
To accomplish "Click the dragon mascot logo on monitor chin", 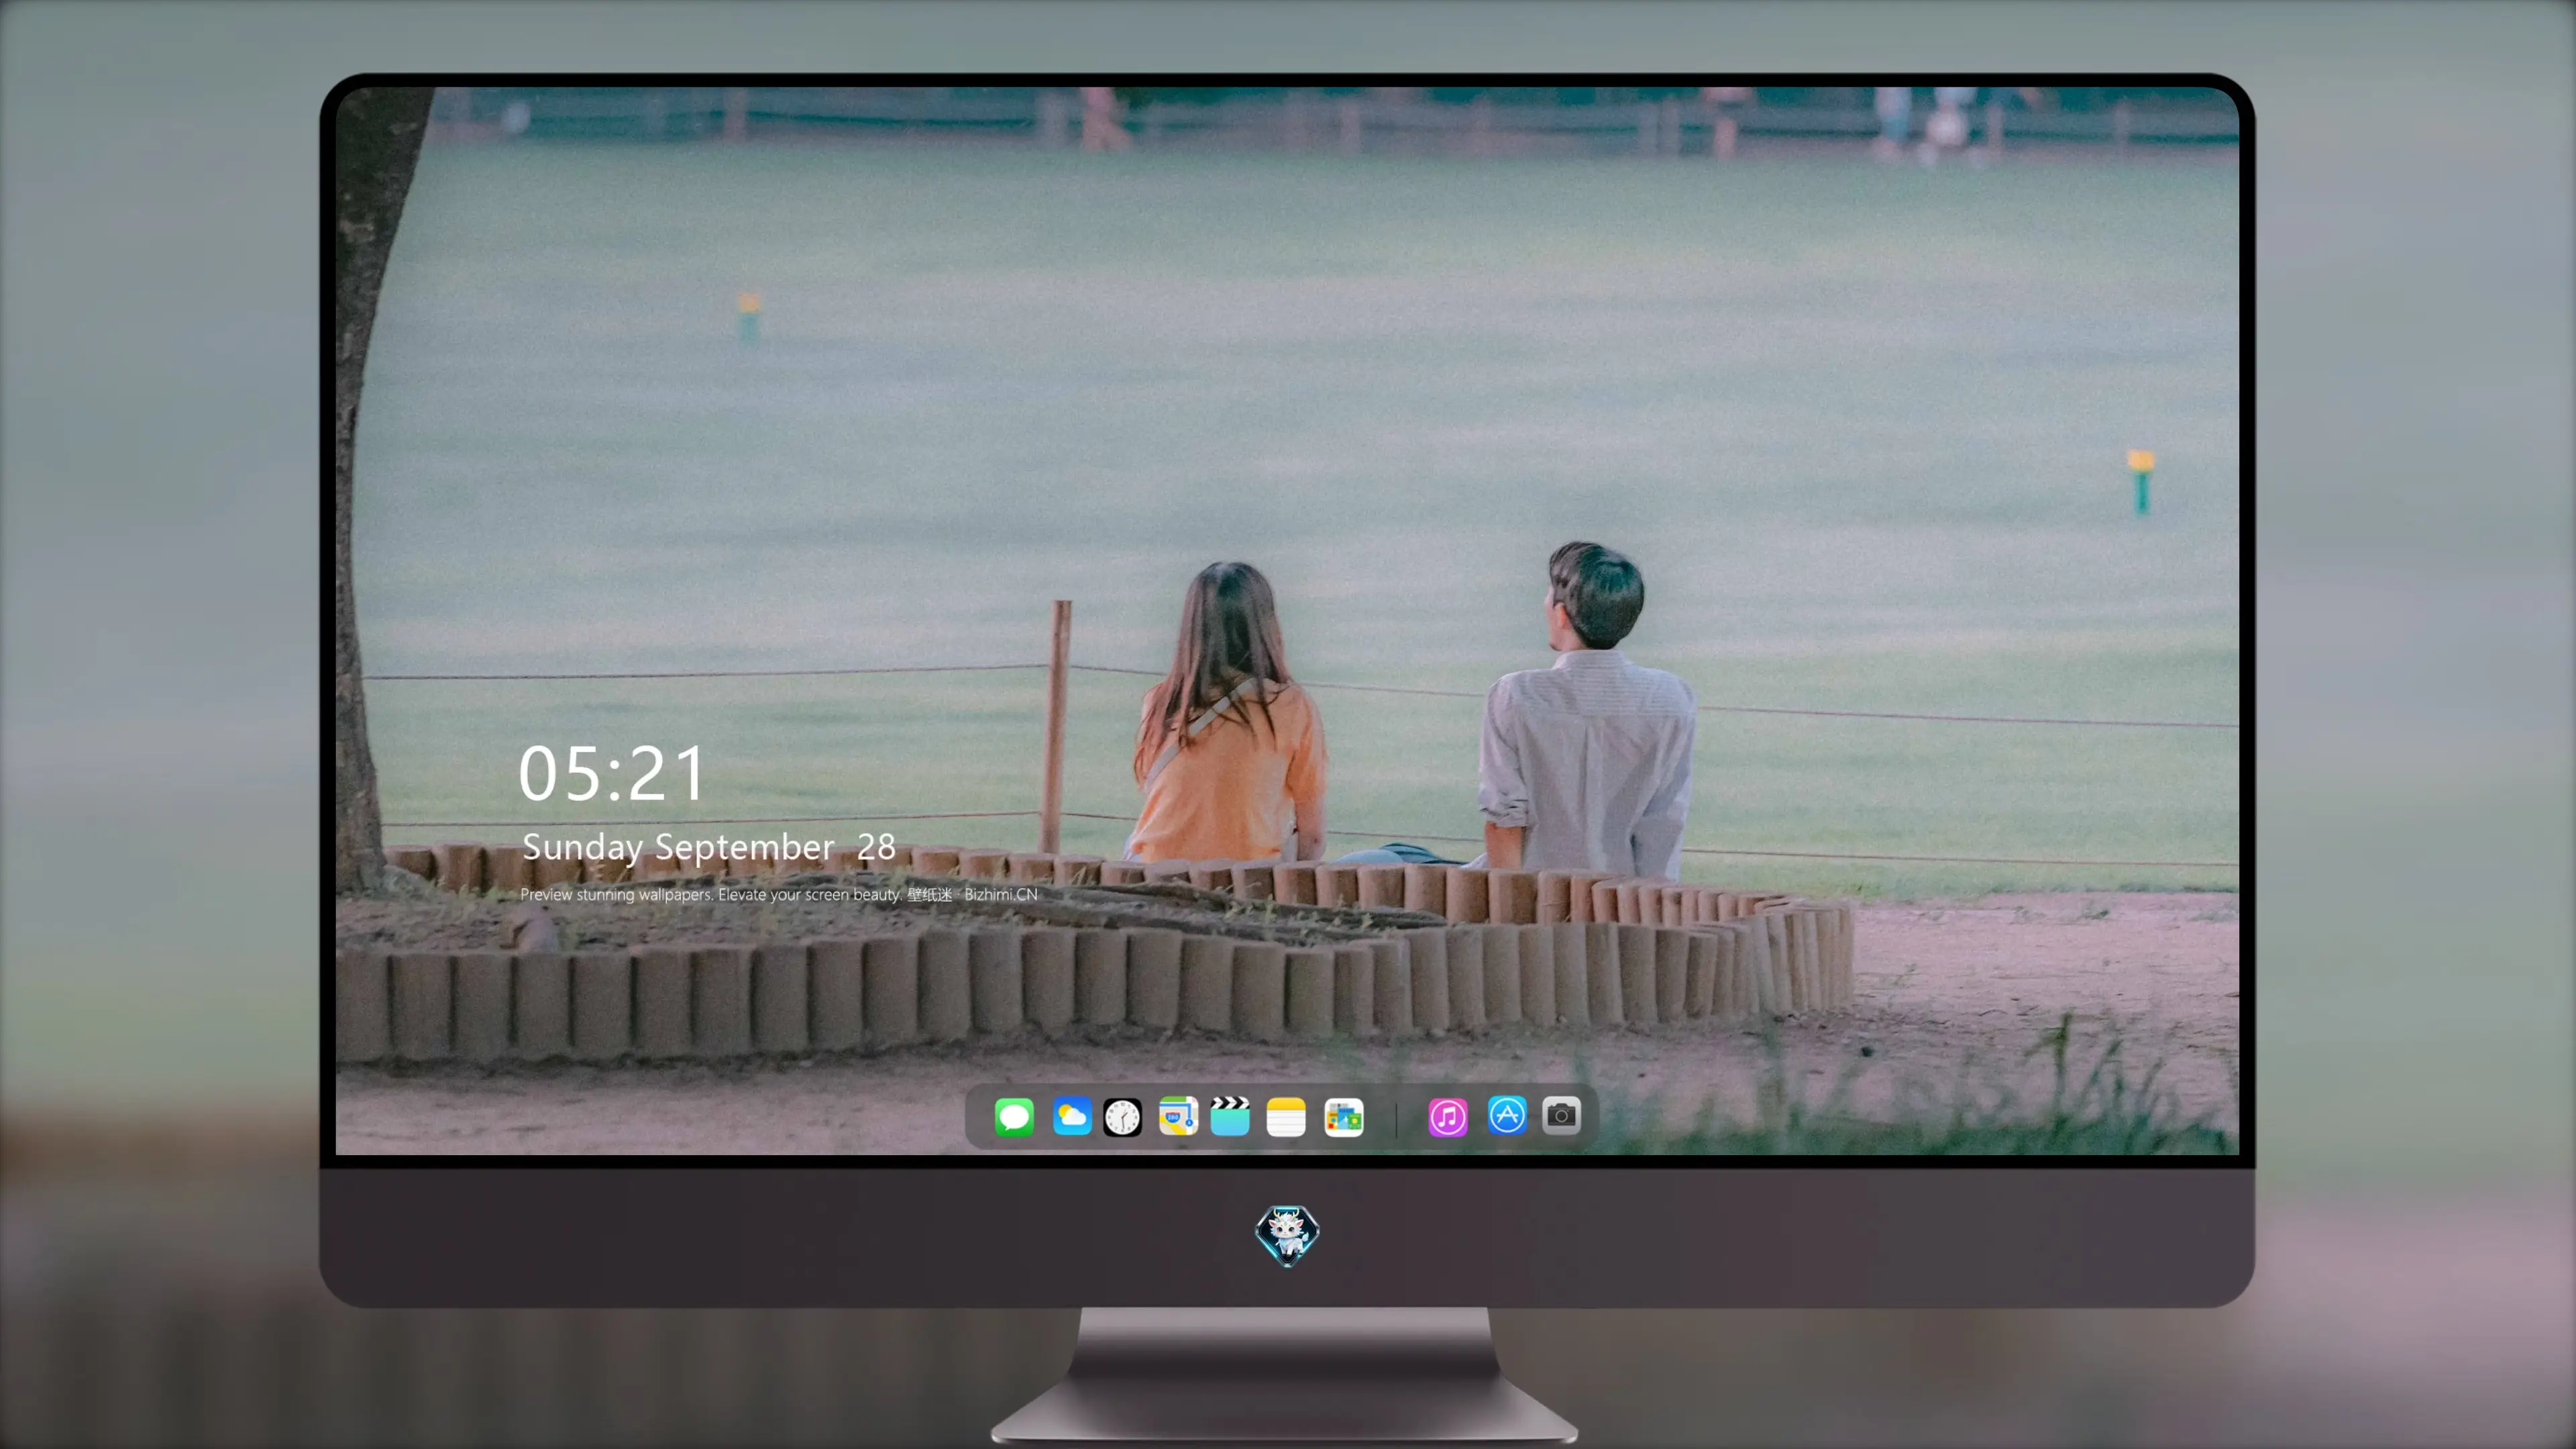I will tap(1287, 1235).
